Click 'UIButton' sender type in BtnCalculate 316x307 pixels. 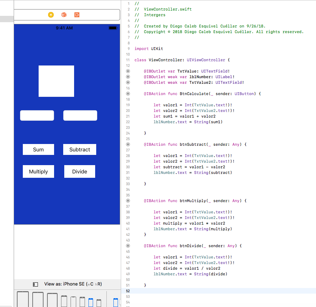pyautogui.click(x=244, y=94)
